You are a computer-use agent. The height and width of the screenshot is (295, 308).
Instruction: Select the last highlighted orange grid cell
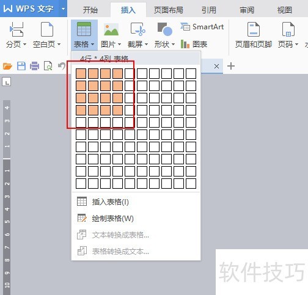[x=117, y=110]
